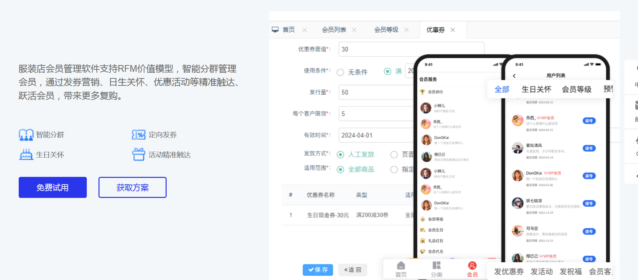Click the 礼品红包 icon in phone list
The image size is (638, 280).
[x=422, y=241]
